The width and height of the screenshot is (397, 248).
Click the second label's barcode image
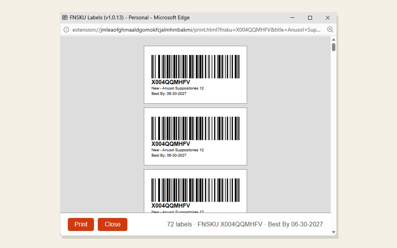pos(195,128)
